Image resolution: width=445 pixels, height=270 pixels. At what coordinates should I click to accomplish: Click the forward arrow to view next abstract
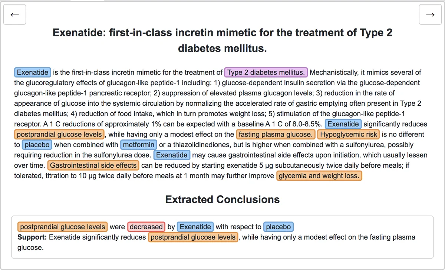[x=430, y=14]
